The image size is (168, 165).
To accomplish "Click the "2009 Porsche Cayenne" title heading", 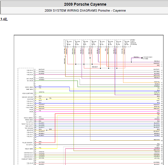I will [85, 4].
